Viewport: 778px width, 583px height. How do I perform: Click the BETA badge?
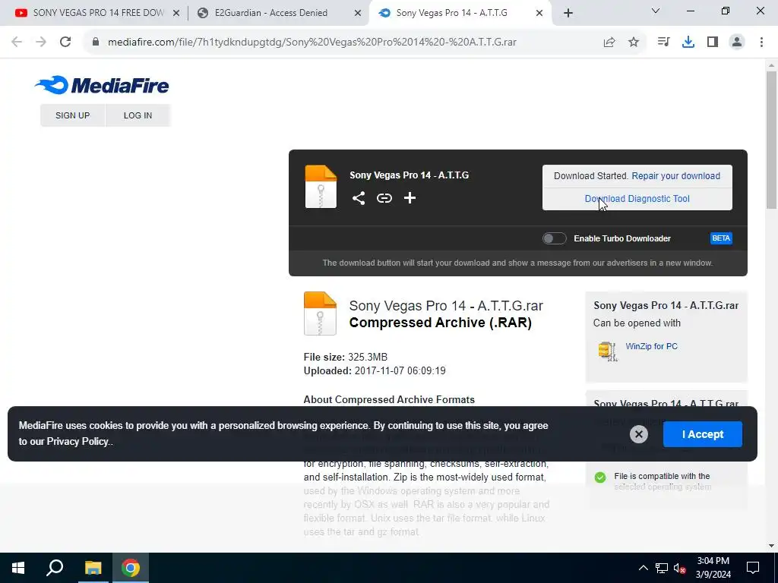pos(721,238)
